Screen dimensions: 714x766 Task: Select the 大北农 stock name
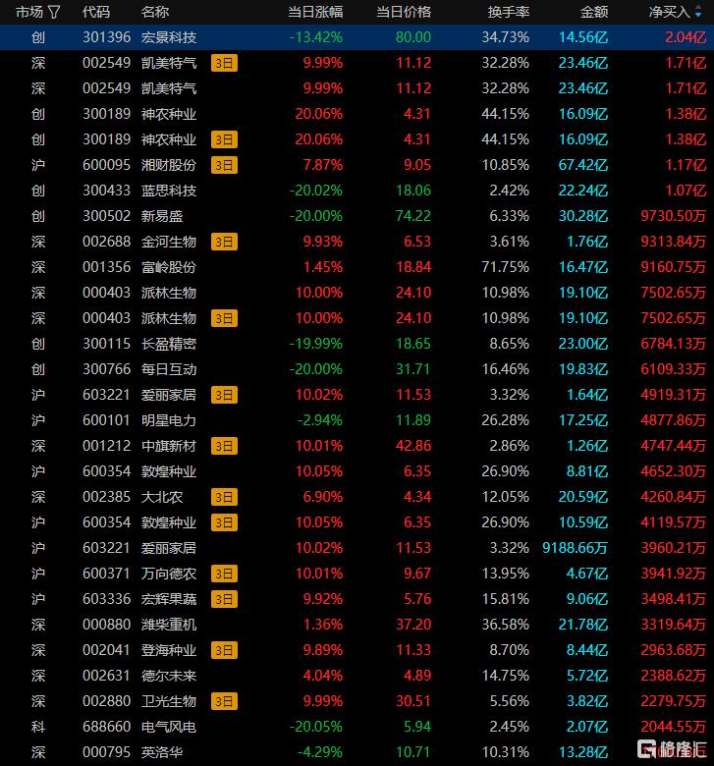pos(162,497)
